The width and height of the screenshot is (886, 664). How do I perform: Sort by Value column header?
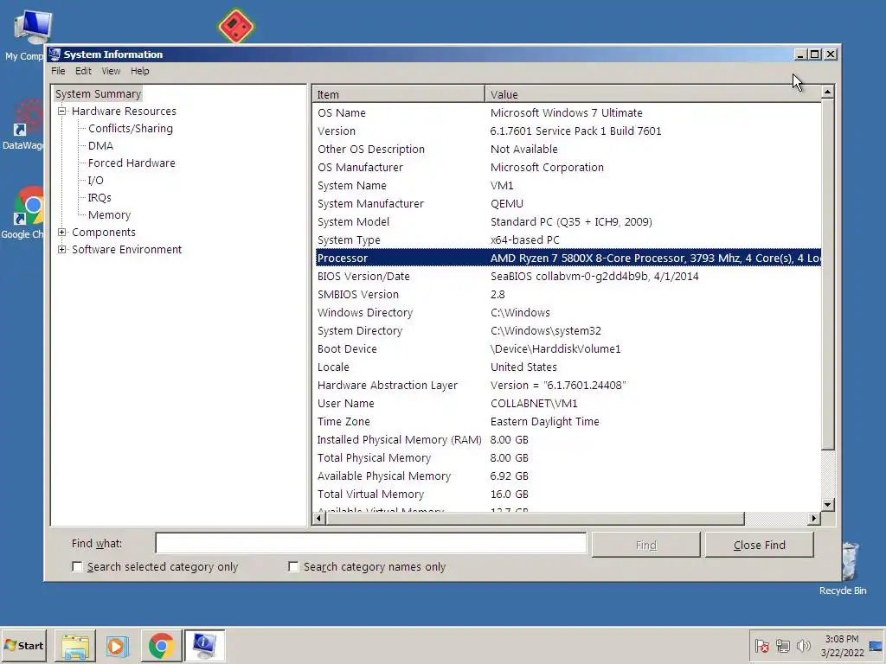click(x=652, y=94)
